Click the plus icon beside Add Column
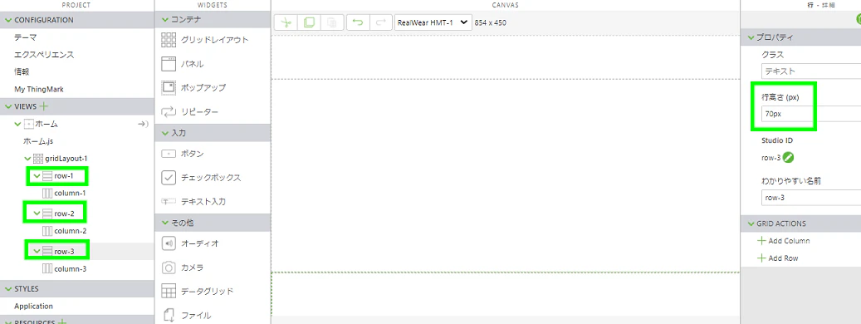The height and width of the screenshot is (324, 861). click(761, 241)
